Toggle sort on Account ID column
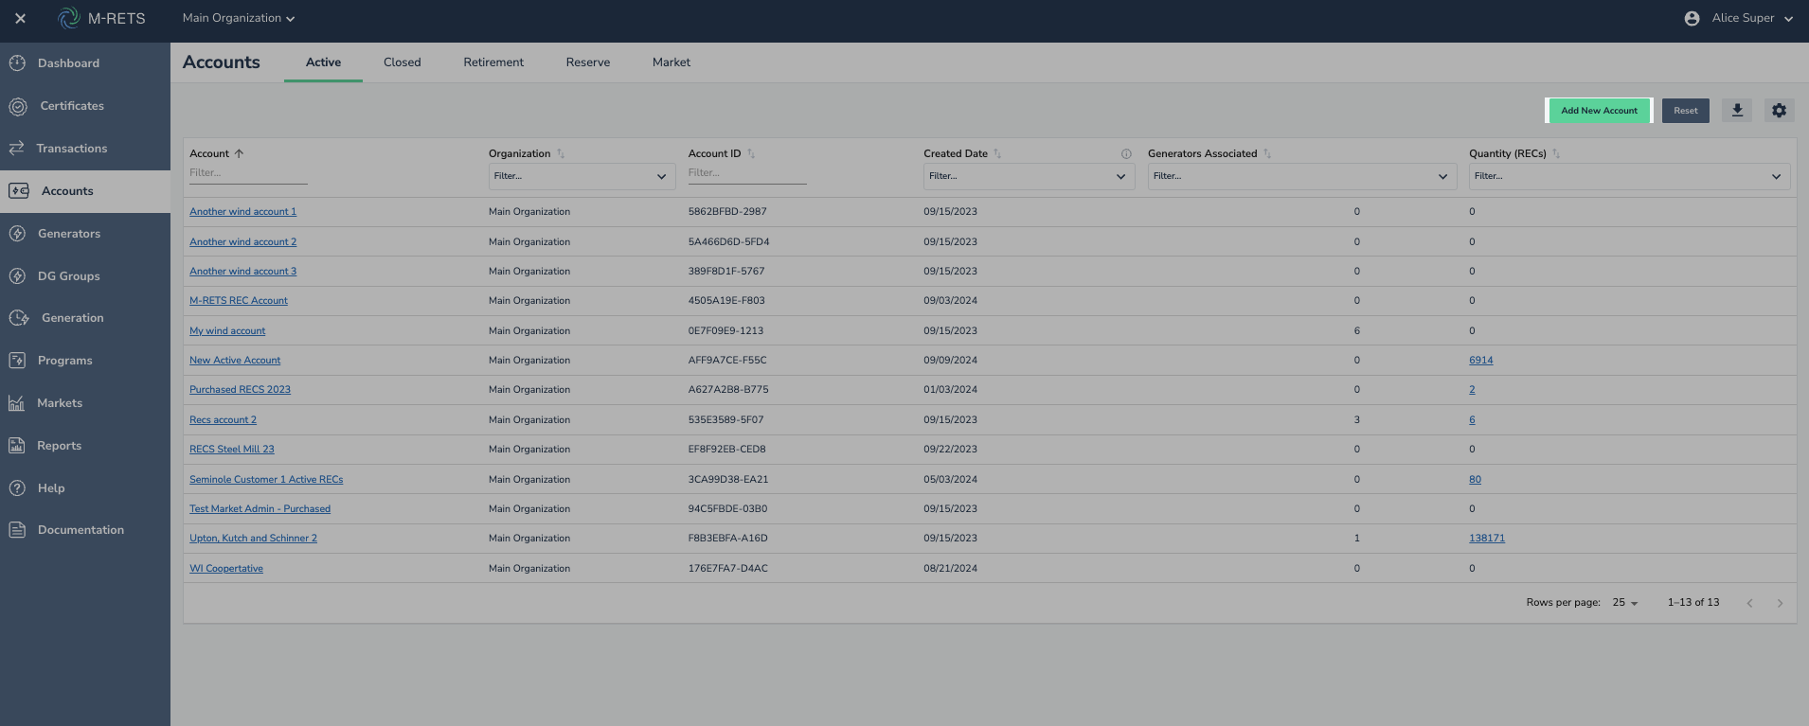Viewport: 1809px width, 726px height. point(751,153)
